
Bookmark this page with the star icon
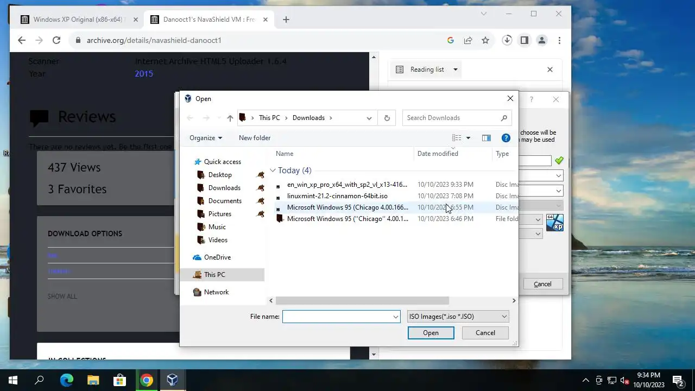[485, 40]
